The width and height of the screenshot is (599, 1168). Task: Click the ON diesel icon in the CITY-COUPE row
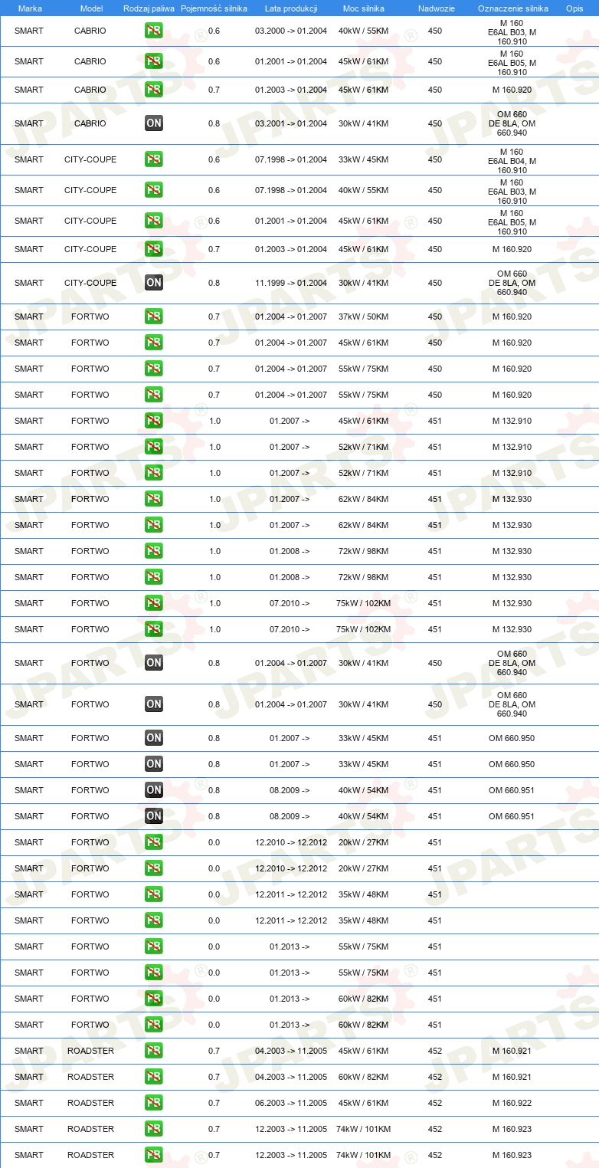pyautogui.click(x=154, y=283)
